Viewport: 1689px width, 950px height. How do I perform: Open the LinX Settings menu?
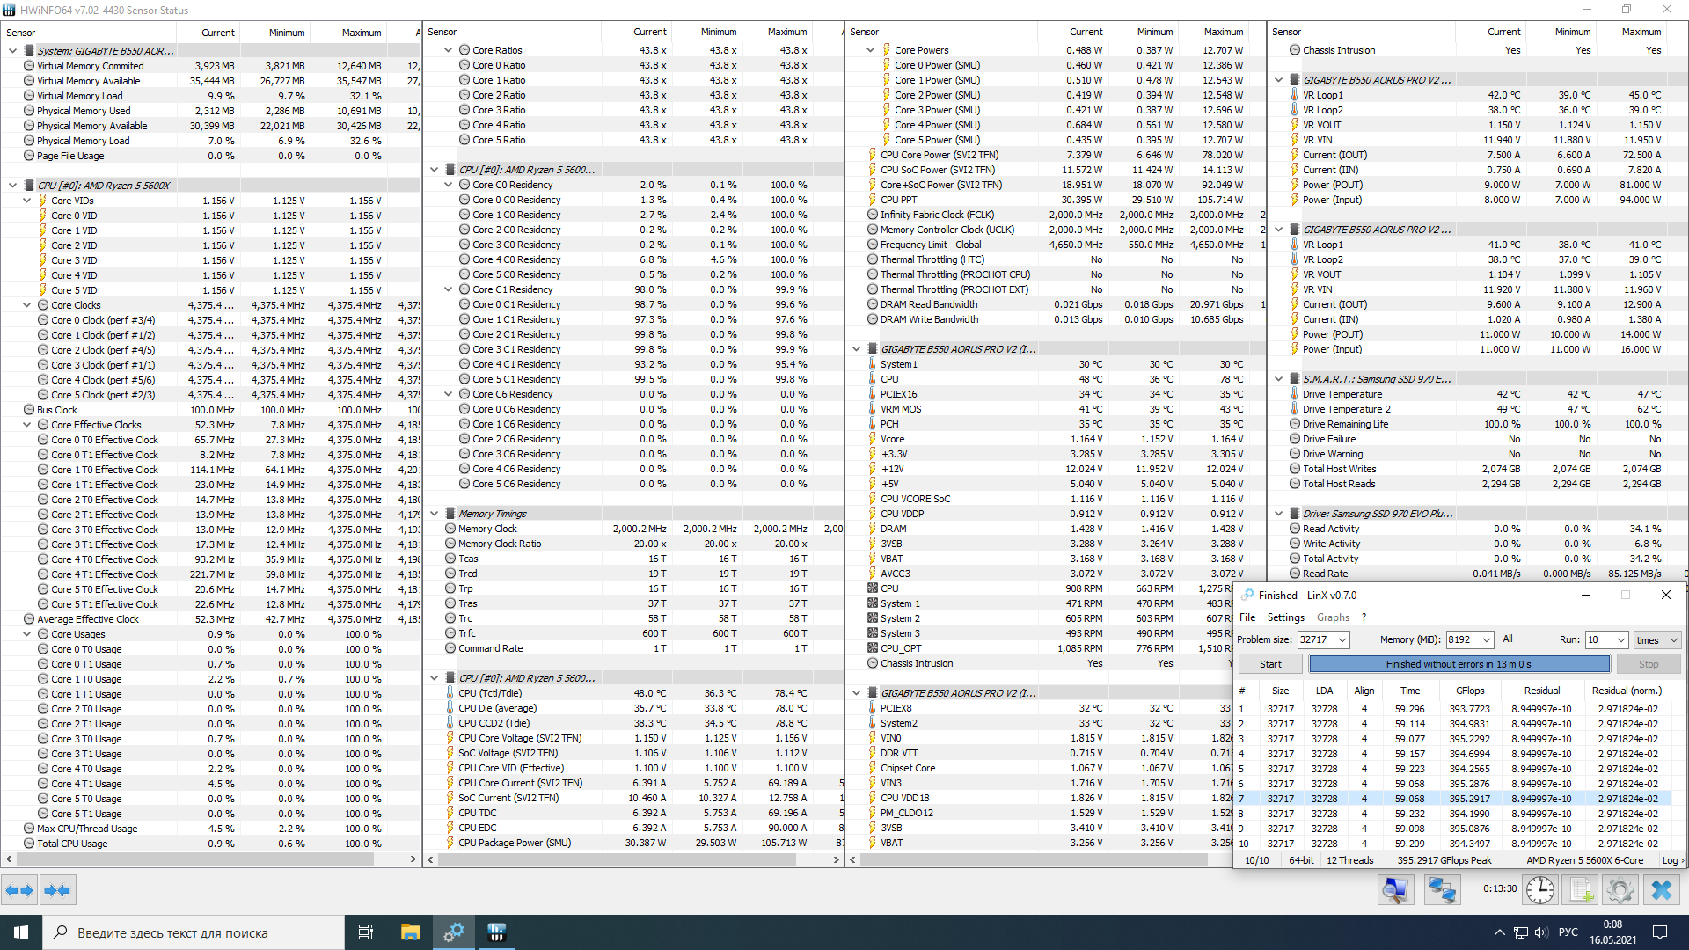[x=1285, y=617]
